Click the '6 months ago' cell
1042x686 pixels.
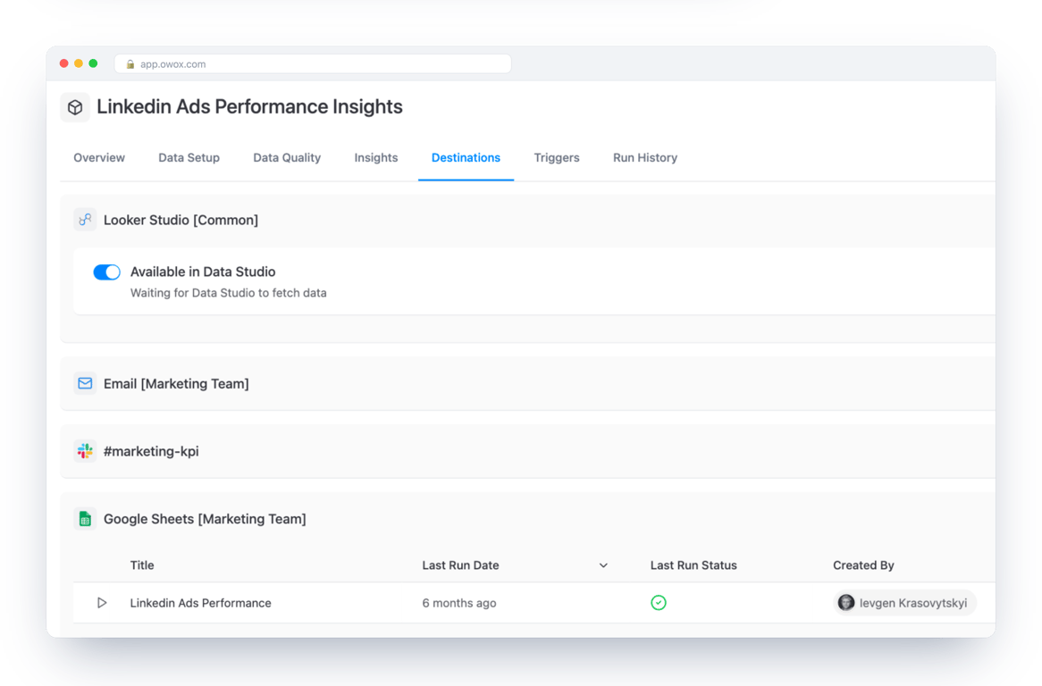[x=459, y=603]
